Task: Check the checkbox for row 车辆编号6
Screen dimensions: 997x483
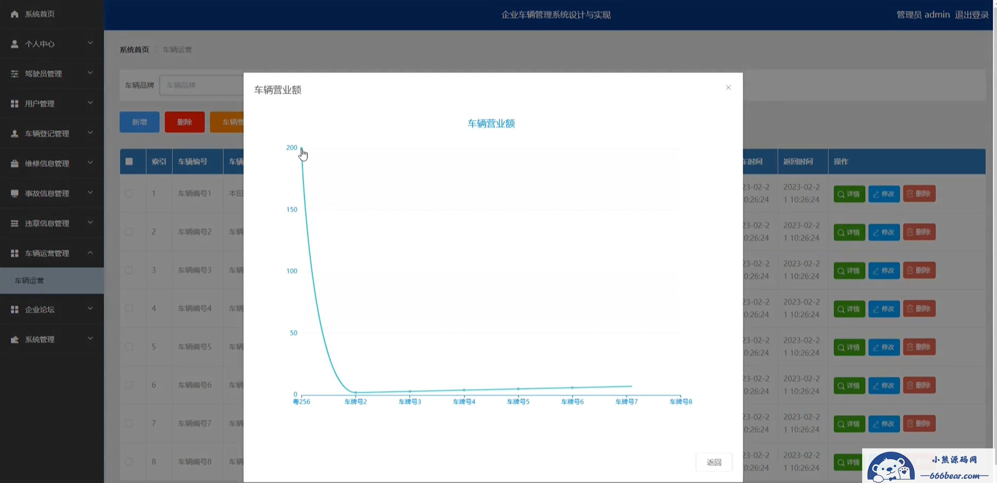Action: pyautogui.click(x=129, y=385)
